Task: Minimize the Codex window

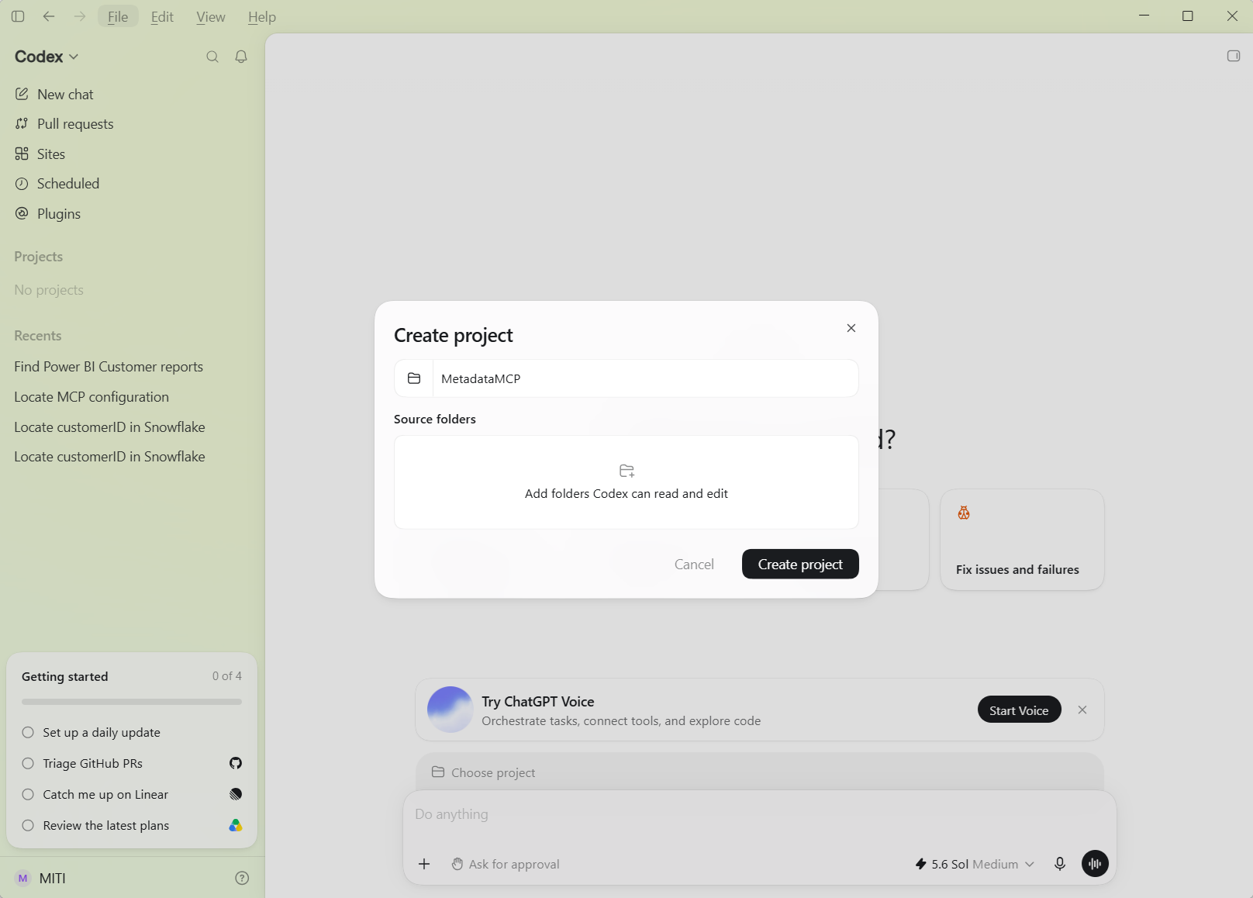Action: pos(1144,16)
